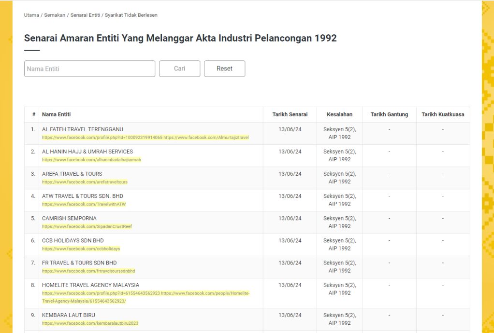
Task: Open the alhaninbadalhajiumrah Facebook link
Action: pyautogui.click(x=92, y=160)
